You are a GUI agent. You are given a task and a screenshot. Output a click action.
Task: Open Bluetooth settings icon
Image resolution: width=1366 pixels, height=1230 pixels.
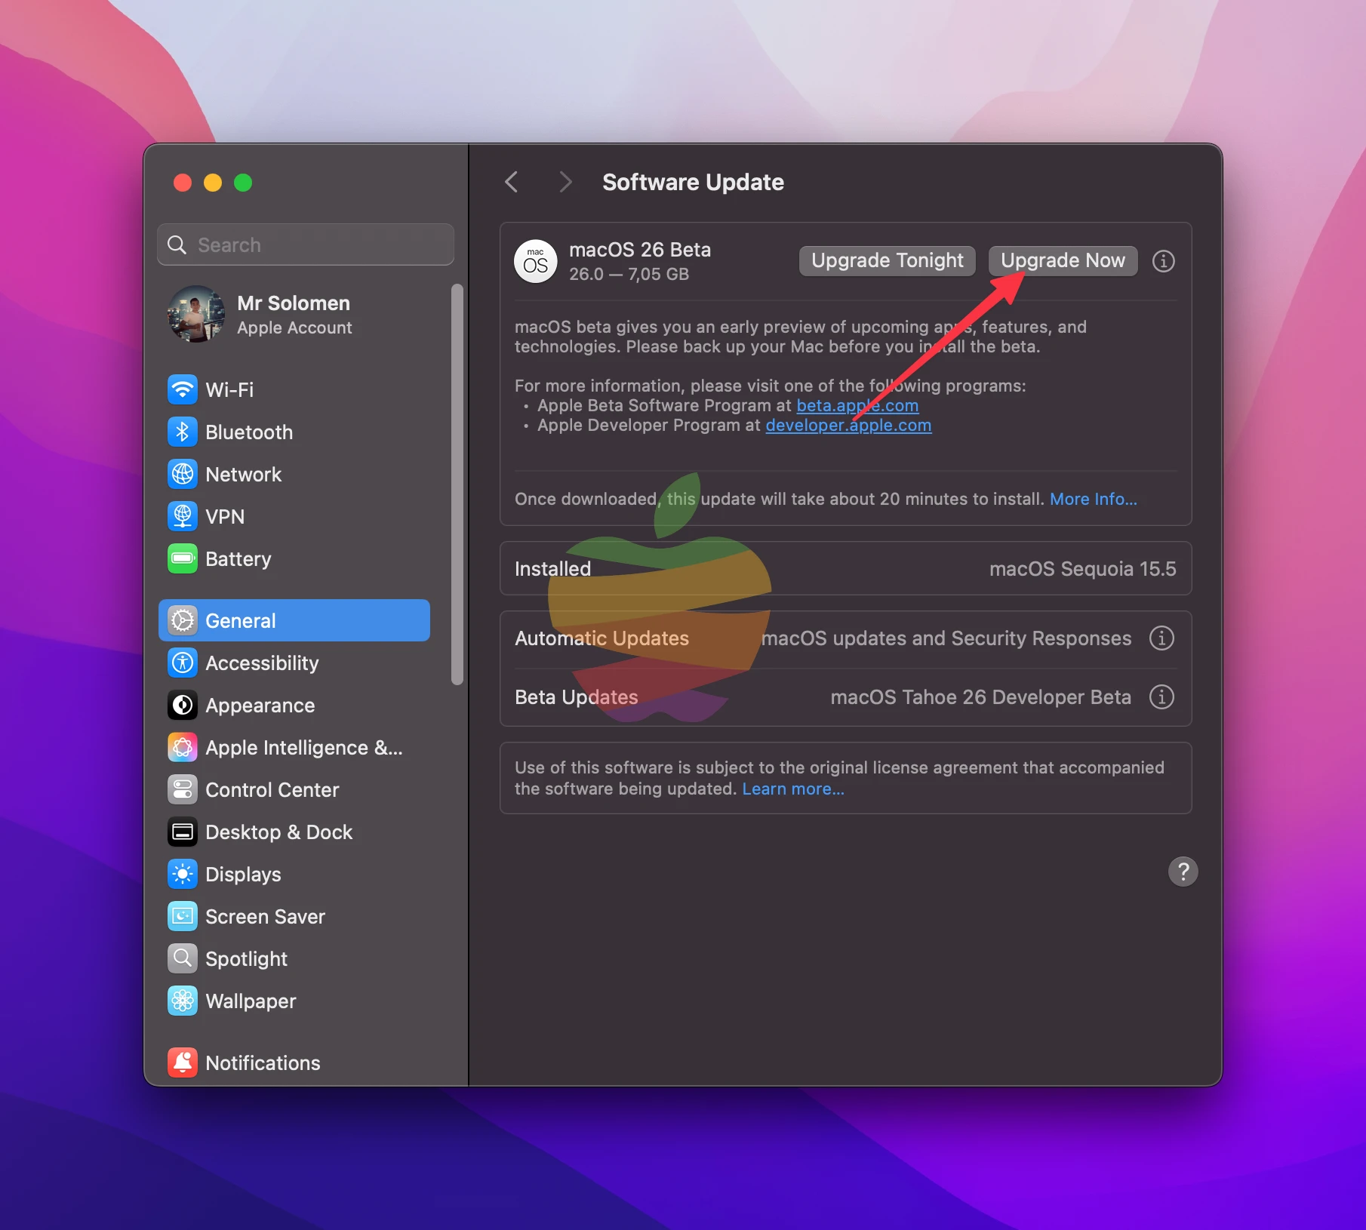coord(183,432)
